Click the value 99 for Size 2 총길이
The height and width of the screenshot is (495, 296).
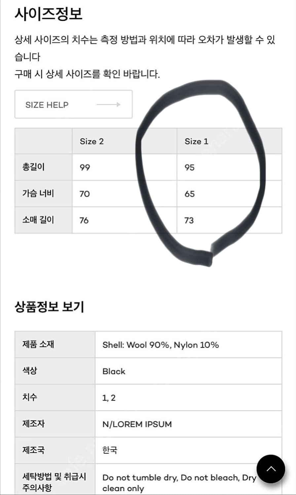tap(85, 167)
